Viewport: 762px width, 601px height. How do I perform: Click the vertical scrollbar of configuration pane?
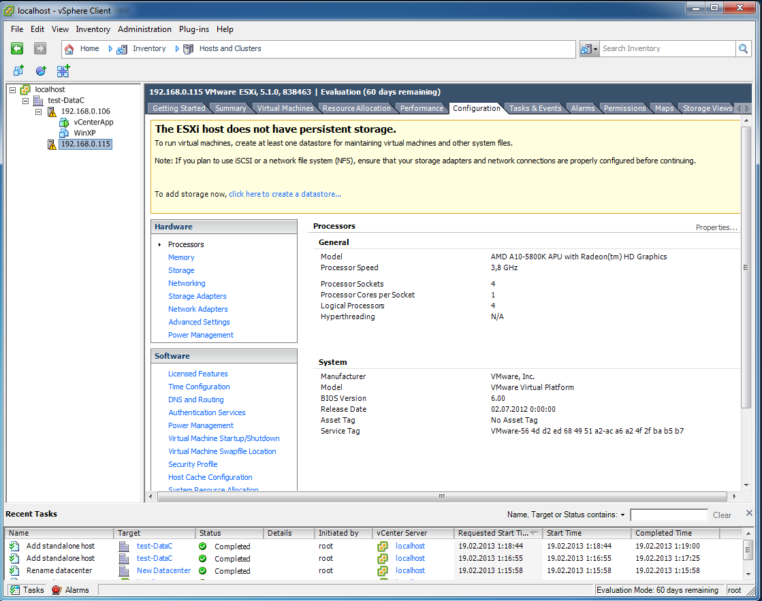point(746,267)
